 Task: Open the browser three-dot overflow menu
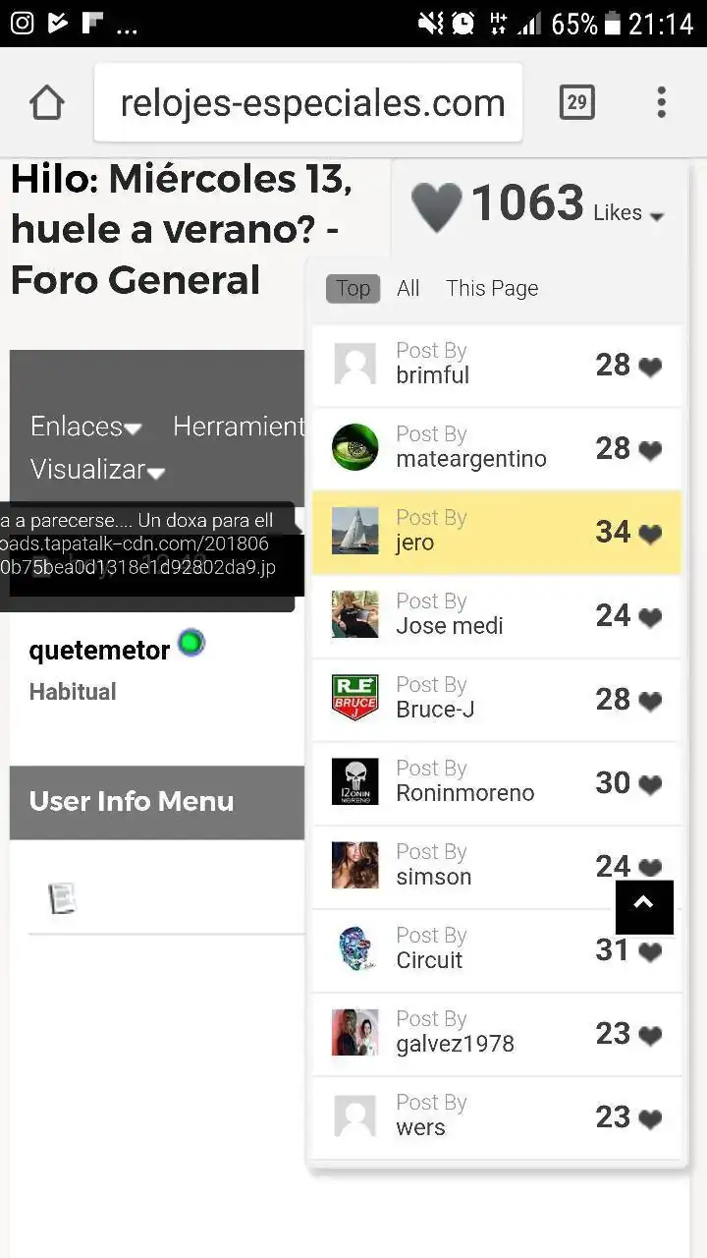pyautogui.click(x=661, y=102)
